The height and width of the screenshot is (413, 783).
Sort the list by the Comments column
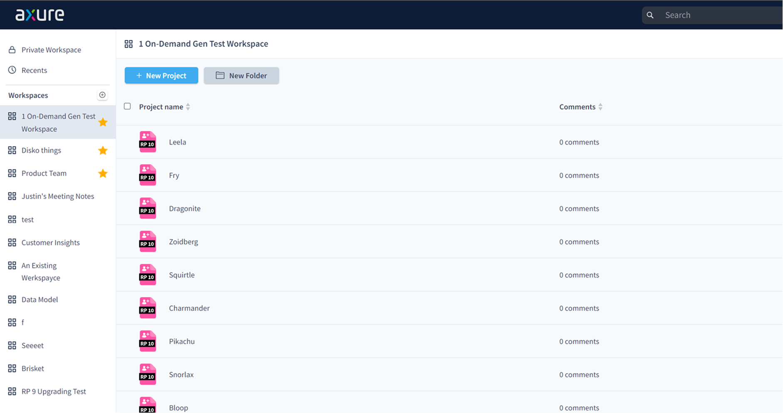coord(600,106)
